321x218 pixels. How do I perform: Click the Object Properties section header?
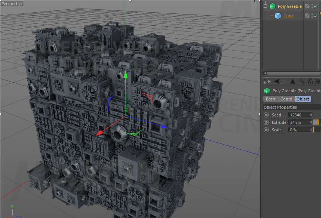pos(292,107)
